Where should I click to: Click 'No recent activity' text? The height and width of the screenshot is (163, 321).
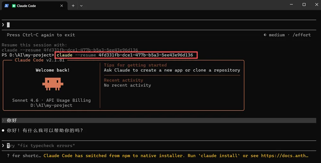127,85
